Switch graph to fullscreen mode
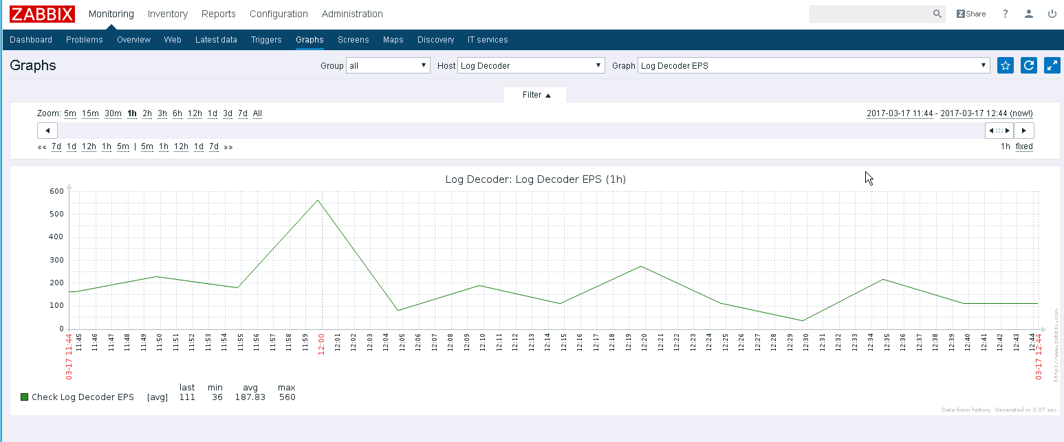Image resolution: width=1064 pixels, height=442 pixels. tap(1052, 65)
